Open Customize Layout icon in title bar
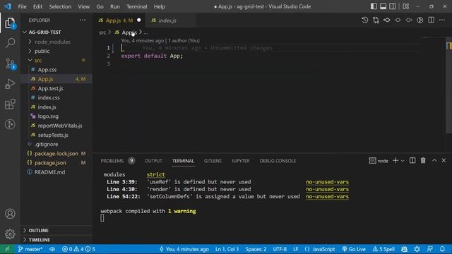The width and height of the screenshot is (452, 254). tap(406, 6)
